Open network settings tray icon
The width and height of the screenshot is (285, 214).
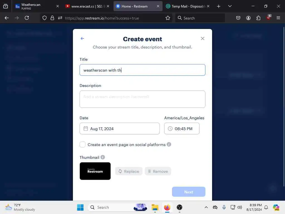(x=233, y=207)
